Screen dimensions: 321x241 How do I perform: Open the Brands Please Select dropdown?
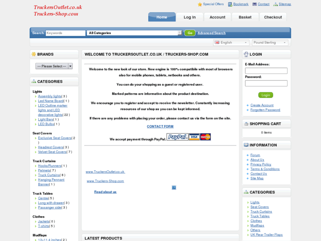(x=54, y=66)
